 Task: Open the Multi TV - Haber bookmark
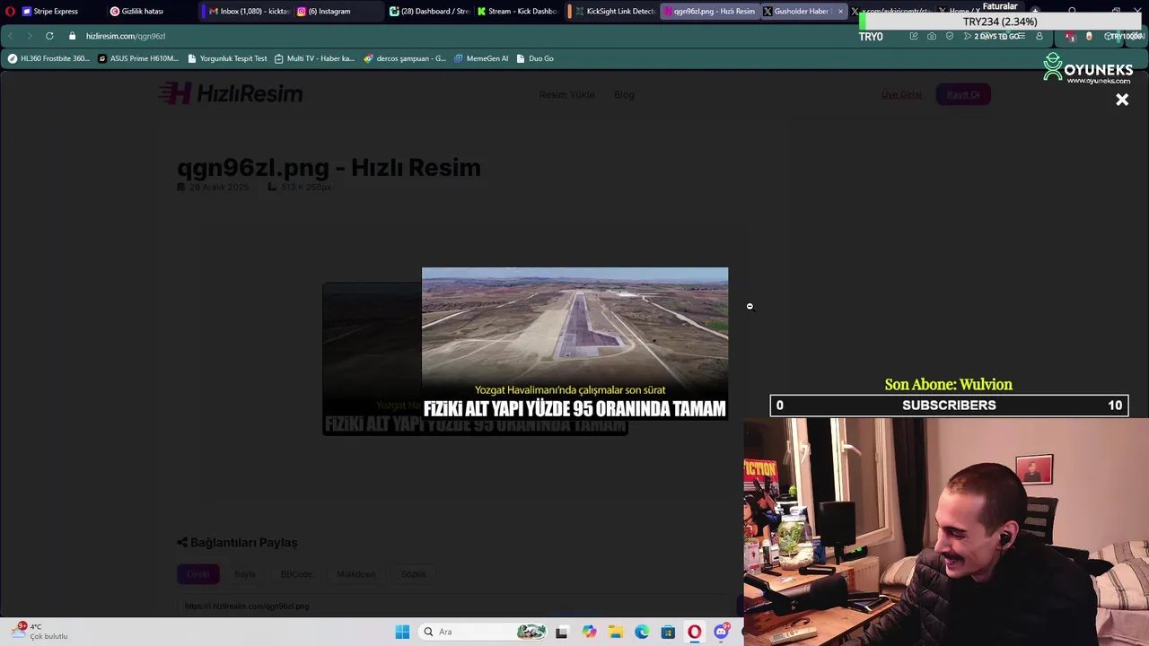314,58
